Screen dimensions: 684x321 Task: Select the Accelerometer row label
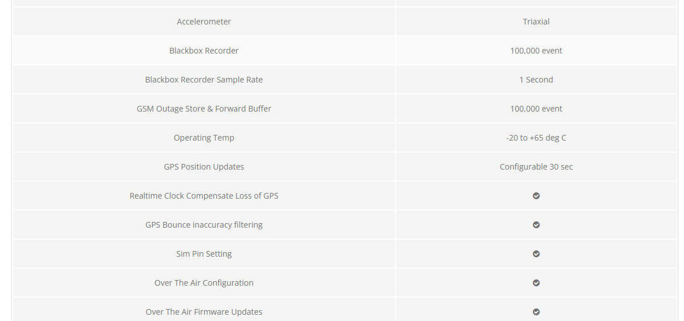pyautogui.click(x=204, y=22)
